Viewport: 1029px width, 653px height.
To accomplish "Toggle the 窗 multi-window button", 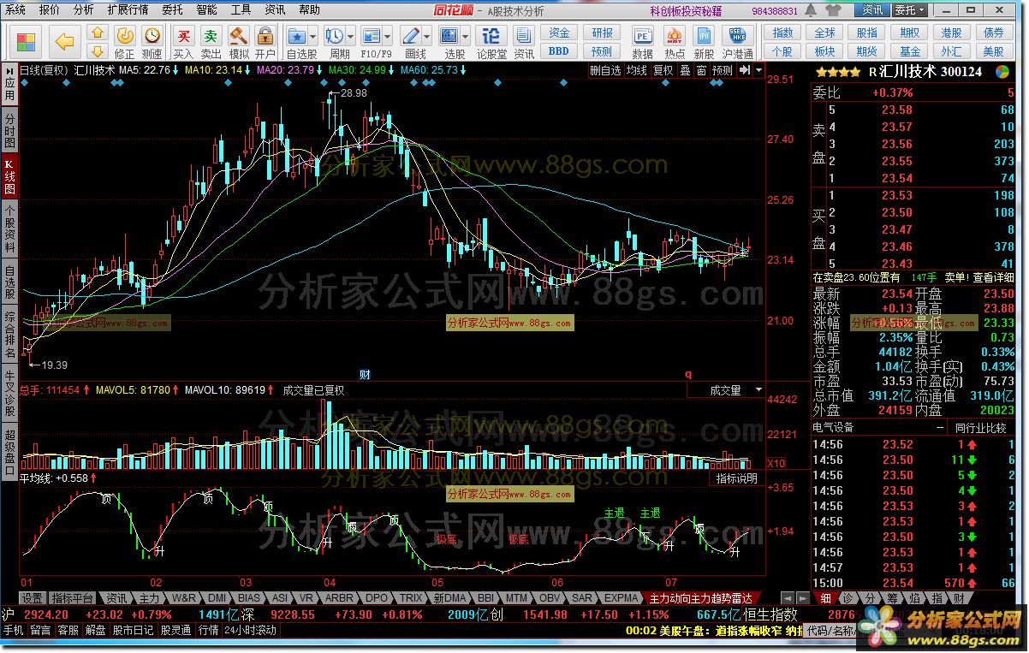I will 701,70.
